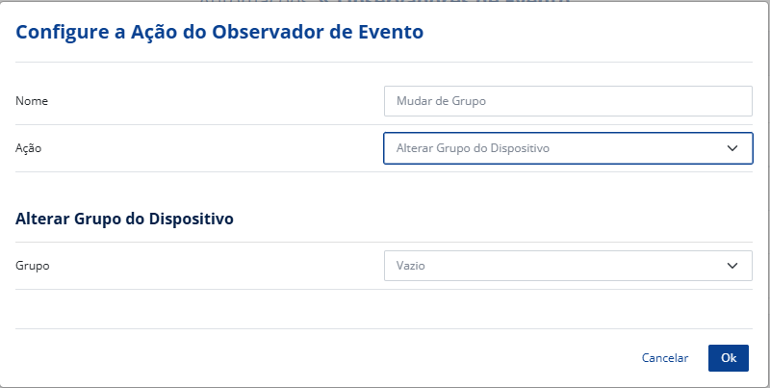Viewport: 770px width, 388px height.
Task: Show the list of available device groups
Action: pos(568,265)
